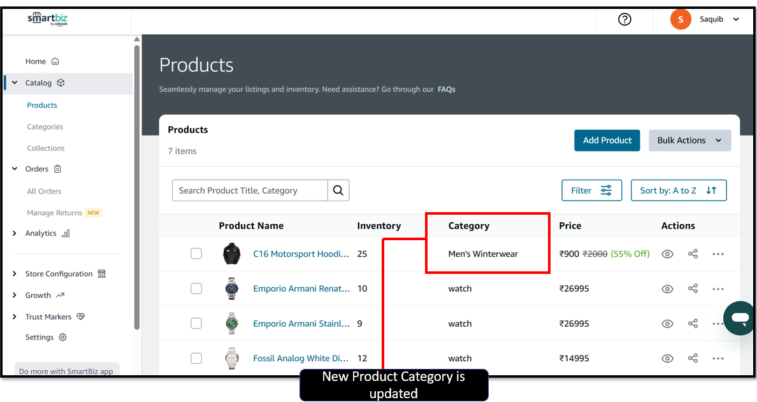The image size is (757, 402).
Task: Click the Growth trend arrow icon
Action: pos(60,295)
